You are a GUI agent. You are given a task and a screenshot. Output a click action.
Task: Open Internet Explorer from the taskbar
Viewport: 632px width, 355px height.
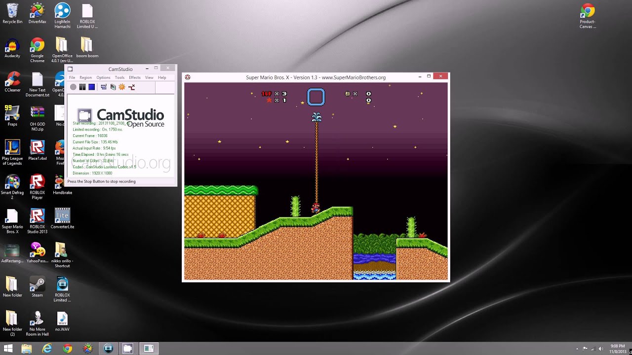coord(47,349)
